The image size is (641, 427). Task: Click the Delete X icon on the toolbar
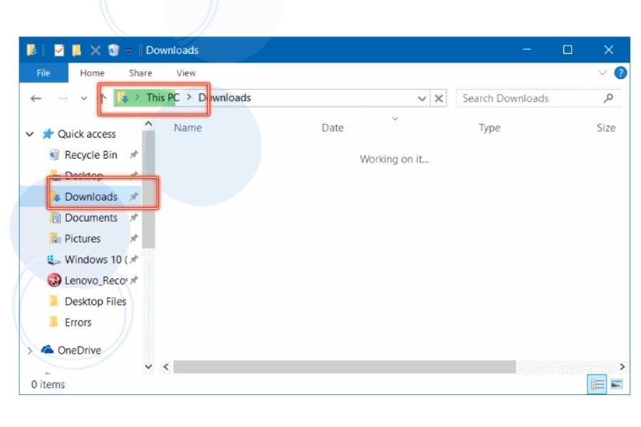(95, 50)
